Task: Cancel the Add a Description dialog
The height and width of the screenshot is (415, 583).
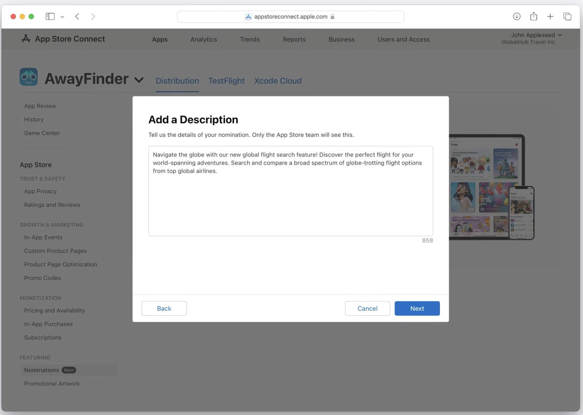Action: (367, 308)
